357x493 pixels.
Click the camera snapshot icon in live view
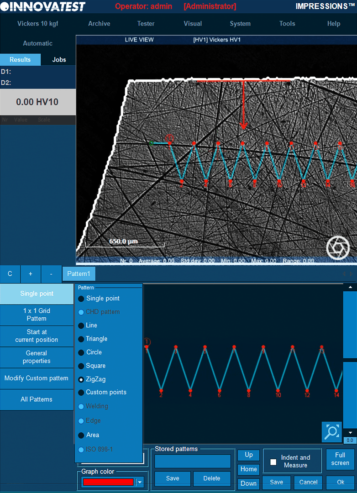pos(337,247)
